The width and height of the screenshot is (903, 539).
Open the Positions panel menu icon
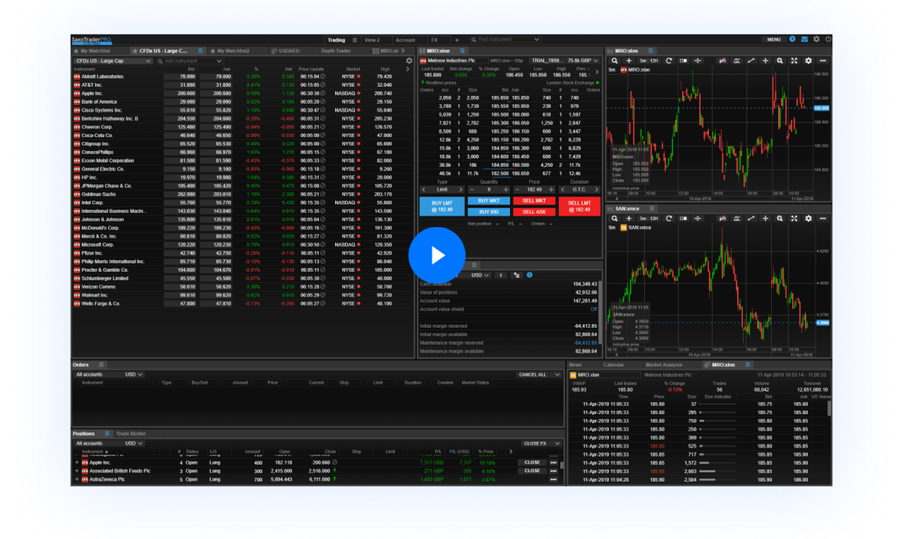tap(107, 433)
